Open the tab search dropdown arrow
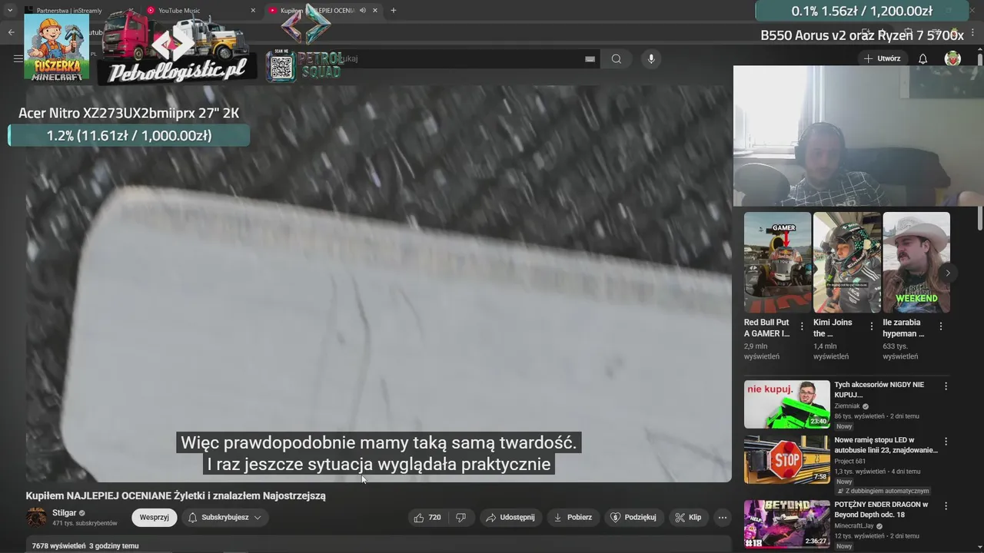Image resolution: width=984 pixels, height=553 pixels. (x=10, y=11)
